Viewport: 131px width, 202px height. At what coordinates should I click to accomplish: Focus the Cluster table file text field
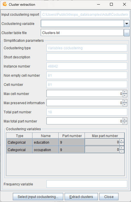click(82, 33)
